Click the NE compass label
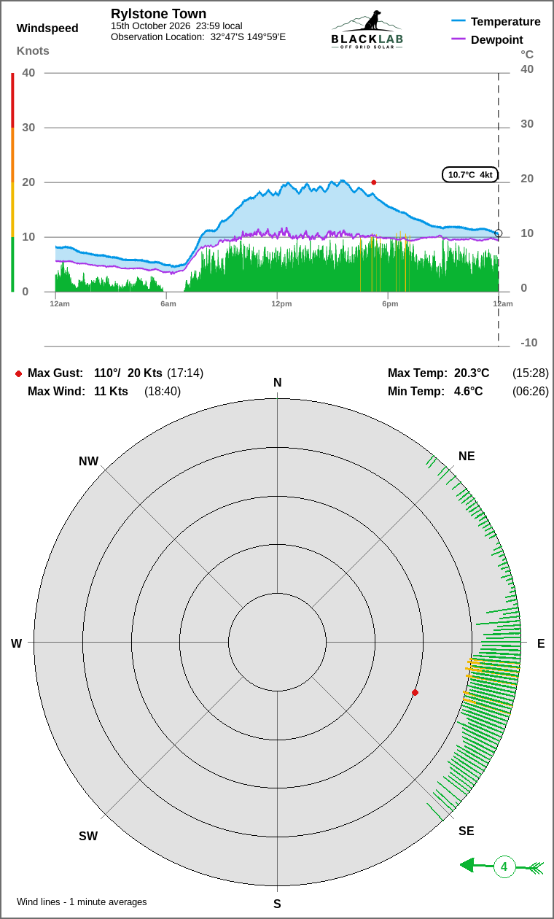This screenshot has height=919, width=554. [467, 457]
